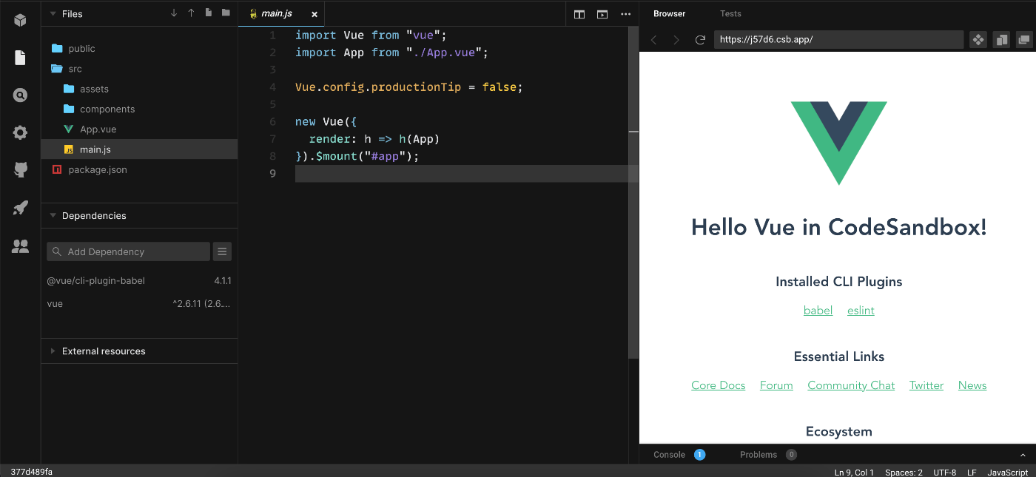
Task: Go back in the preview browser
Action: coord(654,40)
